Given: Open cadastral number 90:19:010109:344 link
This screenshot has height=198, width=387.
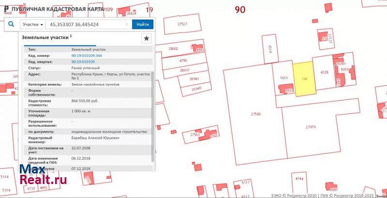Looking at the screenshot, I should [87, 55].
